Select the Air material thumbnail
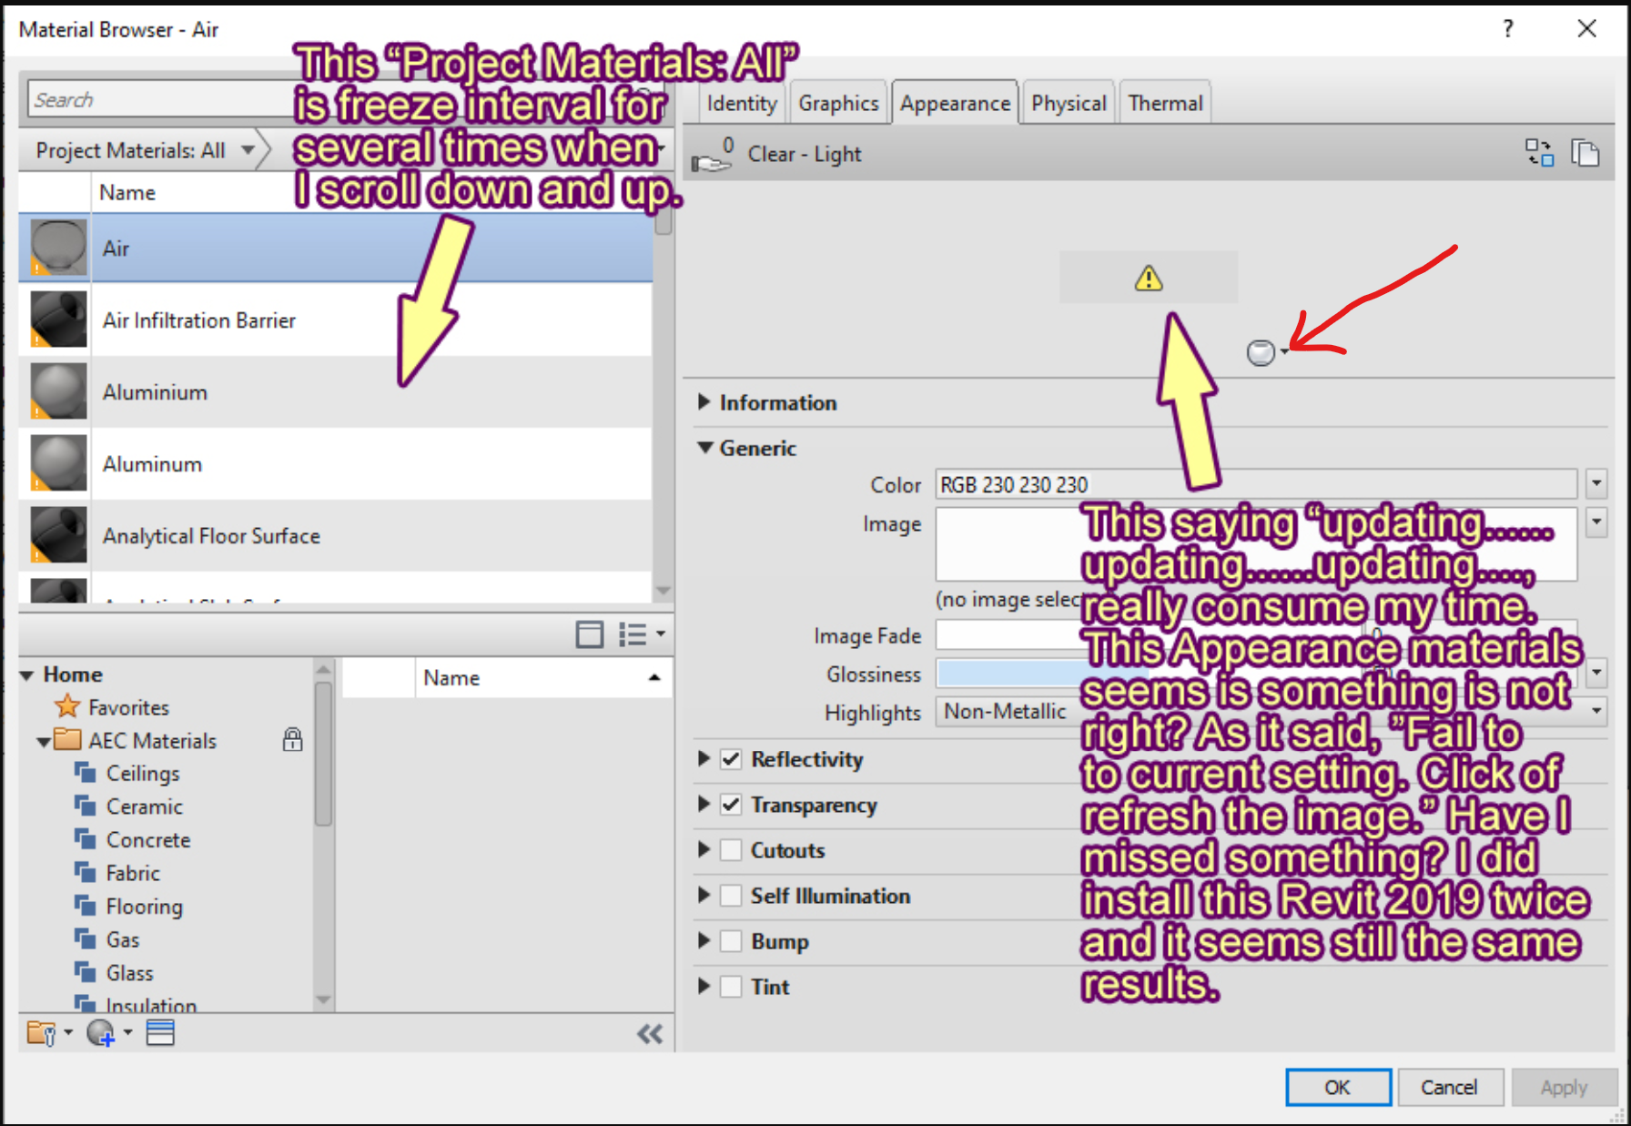Screen dimensions: 1631x1126 (59, 248)
